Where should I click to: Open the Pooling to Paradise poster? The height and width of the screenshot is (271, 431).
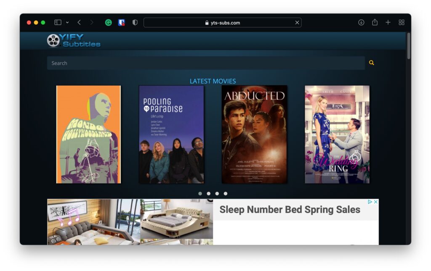pos(172,134)
